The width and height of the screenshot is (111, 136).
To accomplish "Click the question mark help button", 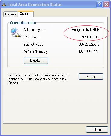I will point(99,5).
